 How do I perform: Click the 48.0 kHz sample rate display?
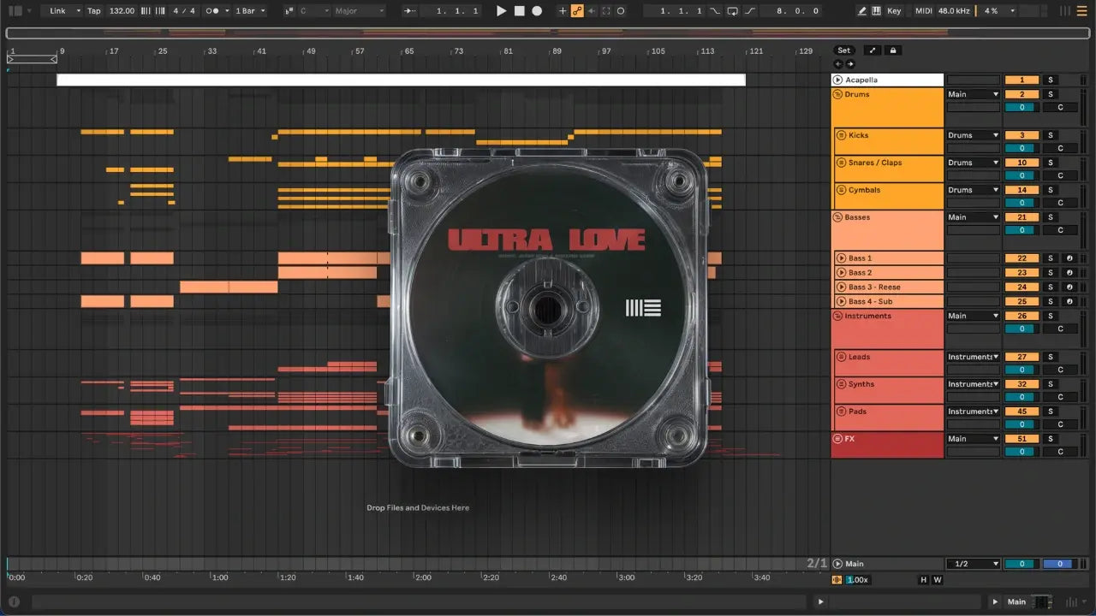(955, 11)
